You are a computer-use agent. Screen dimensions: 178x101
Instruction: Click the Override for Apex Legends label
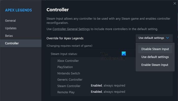[65, 38]
